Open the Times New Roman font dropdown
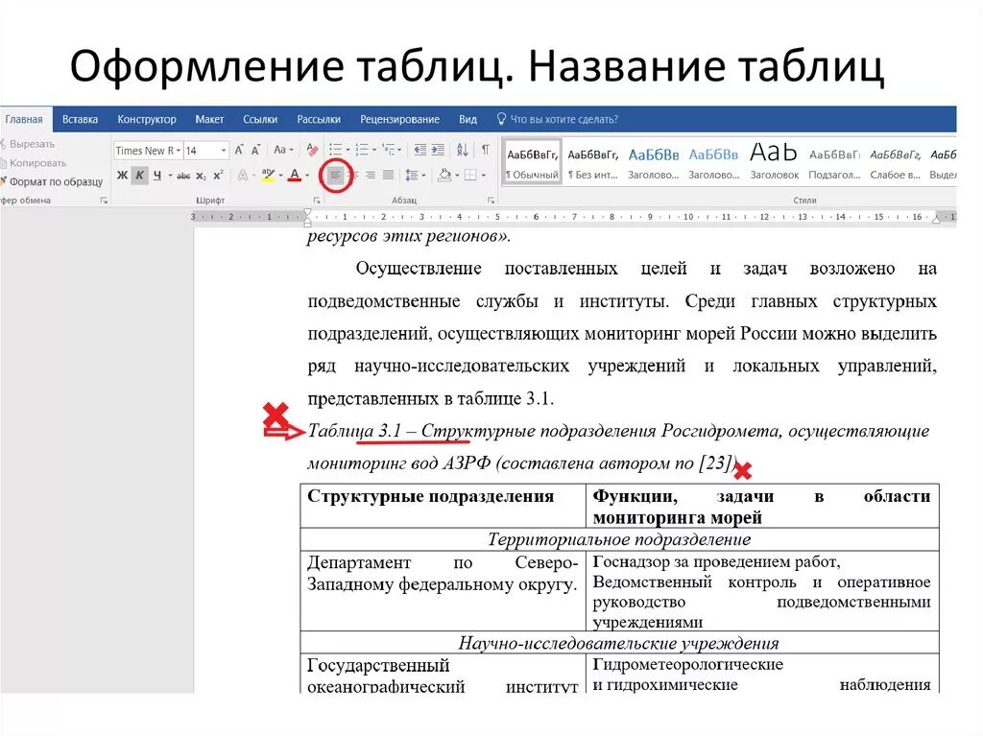Viewport: 983px width, 736px height. (178, 151)
